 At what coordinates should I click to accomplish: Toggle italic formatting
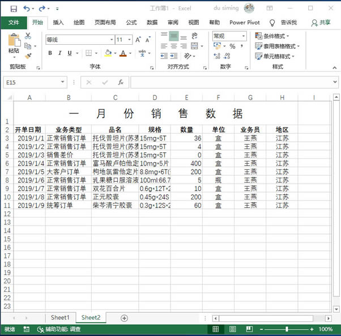pos(60,53)
